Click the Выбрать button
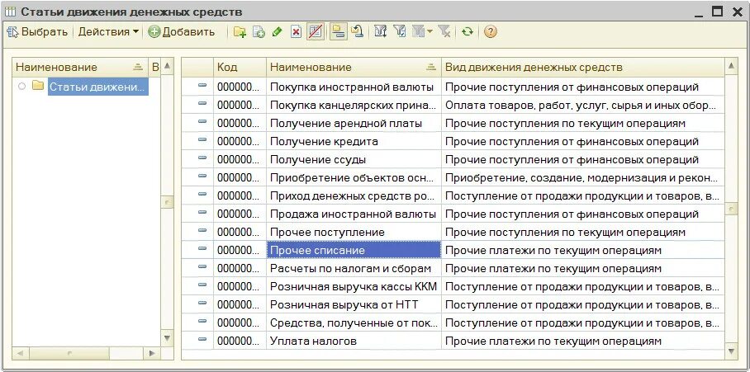The height and width of the screenshot is (372, 750). pyautogui.click(x=37, y=32)
